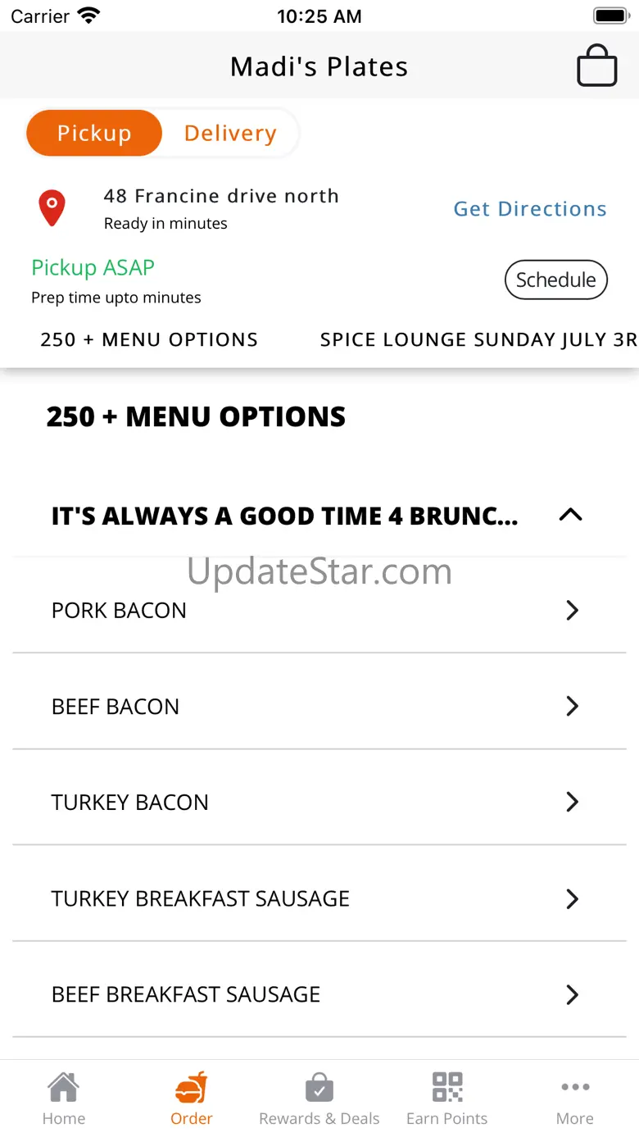Collapse the brunch section with up chevron
The image size is (639, 1137).
tap(570, 515)
